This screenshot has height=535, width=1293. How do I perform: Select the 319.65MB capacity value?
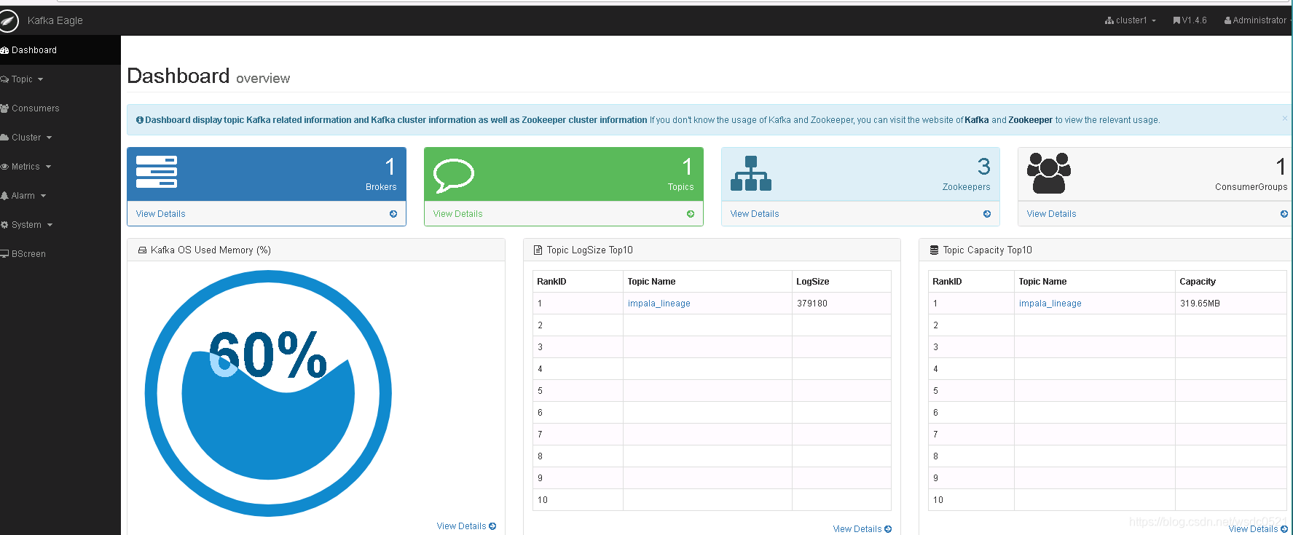pyautogui.click(x=1200, y=304)
